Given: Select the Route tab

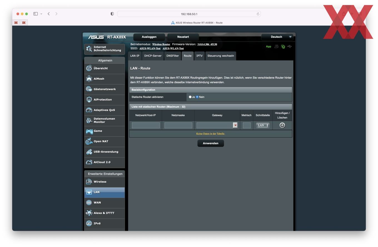Looking at the screenshot, I should (x=188, y=56).
